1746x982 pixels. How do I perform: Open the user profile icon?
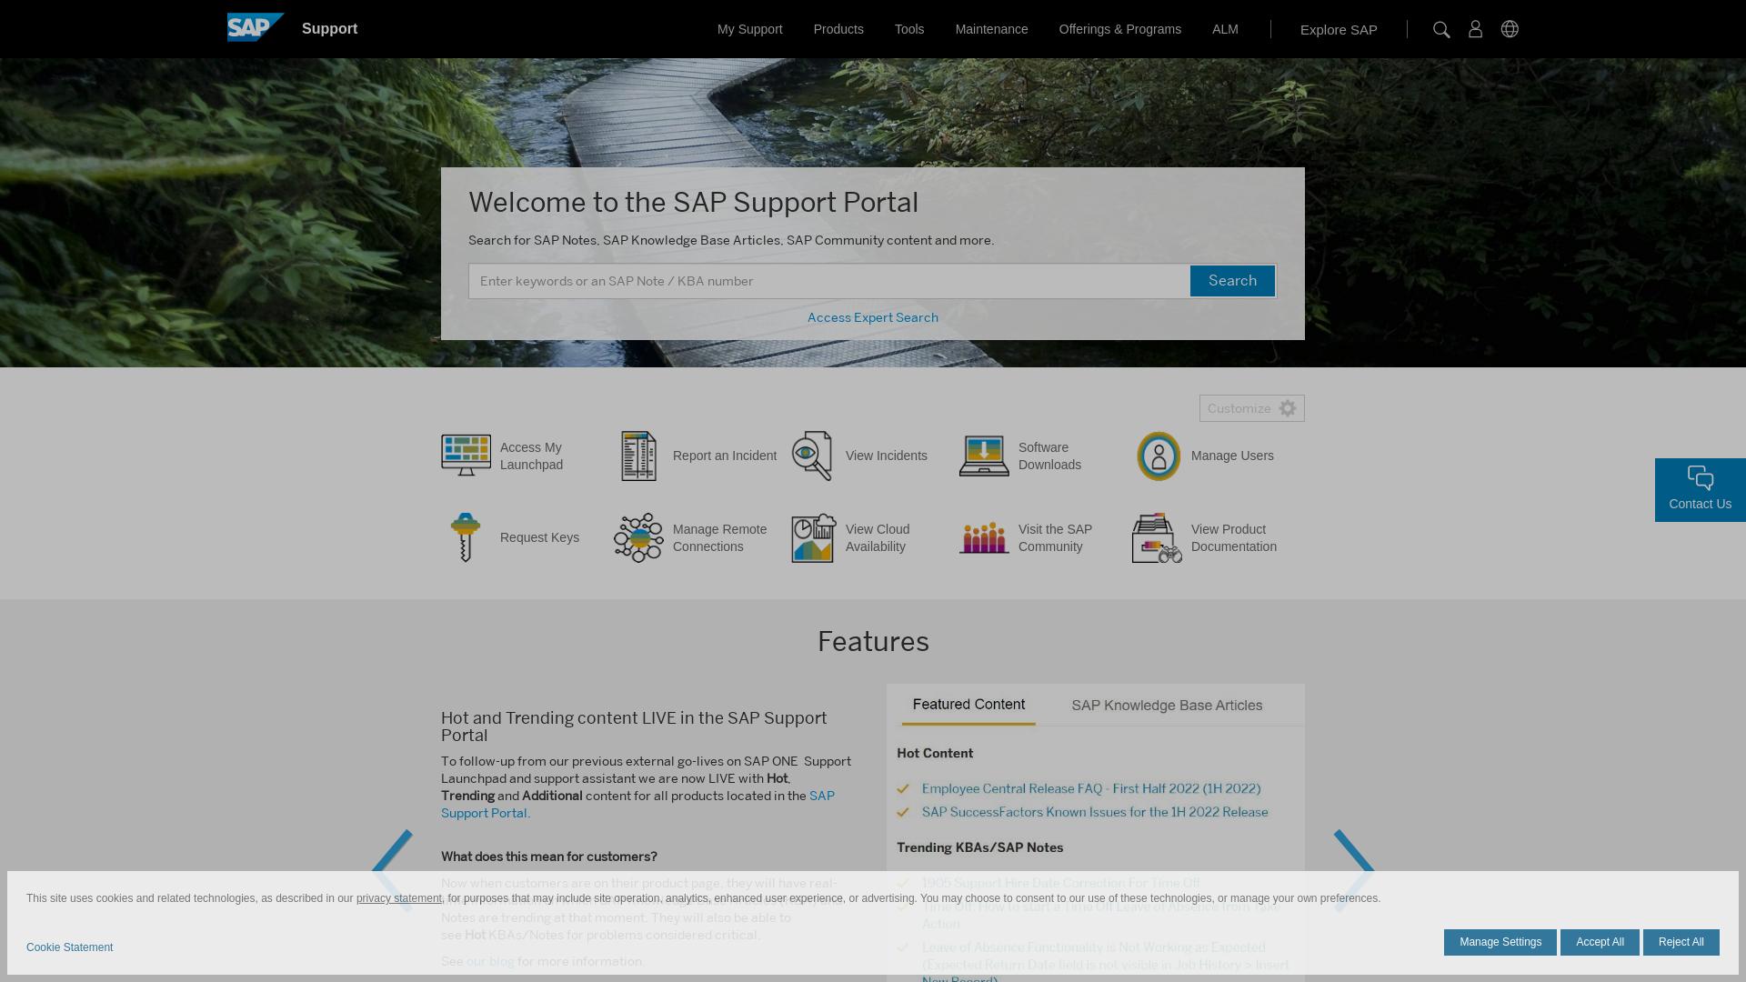(x=1475, y=29)
